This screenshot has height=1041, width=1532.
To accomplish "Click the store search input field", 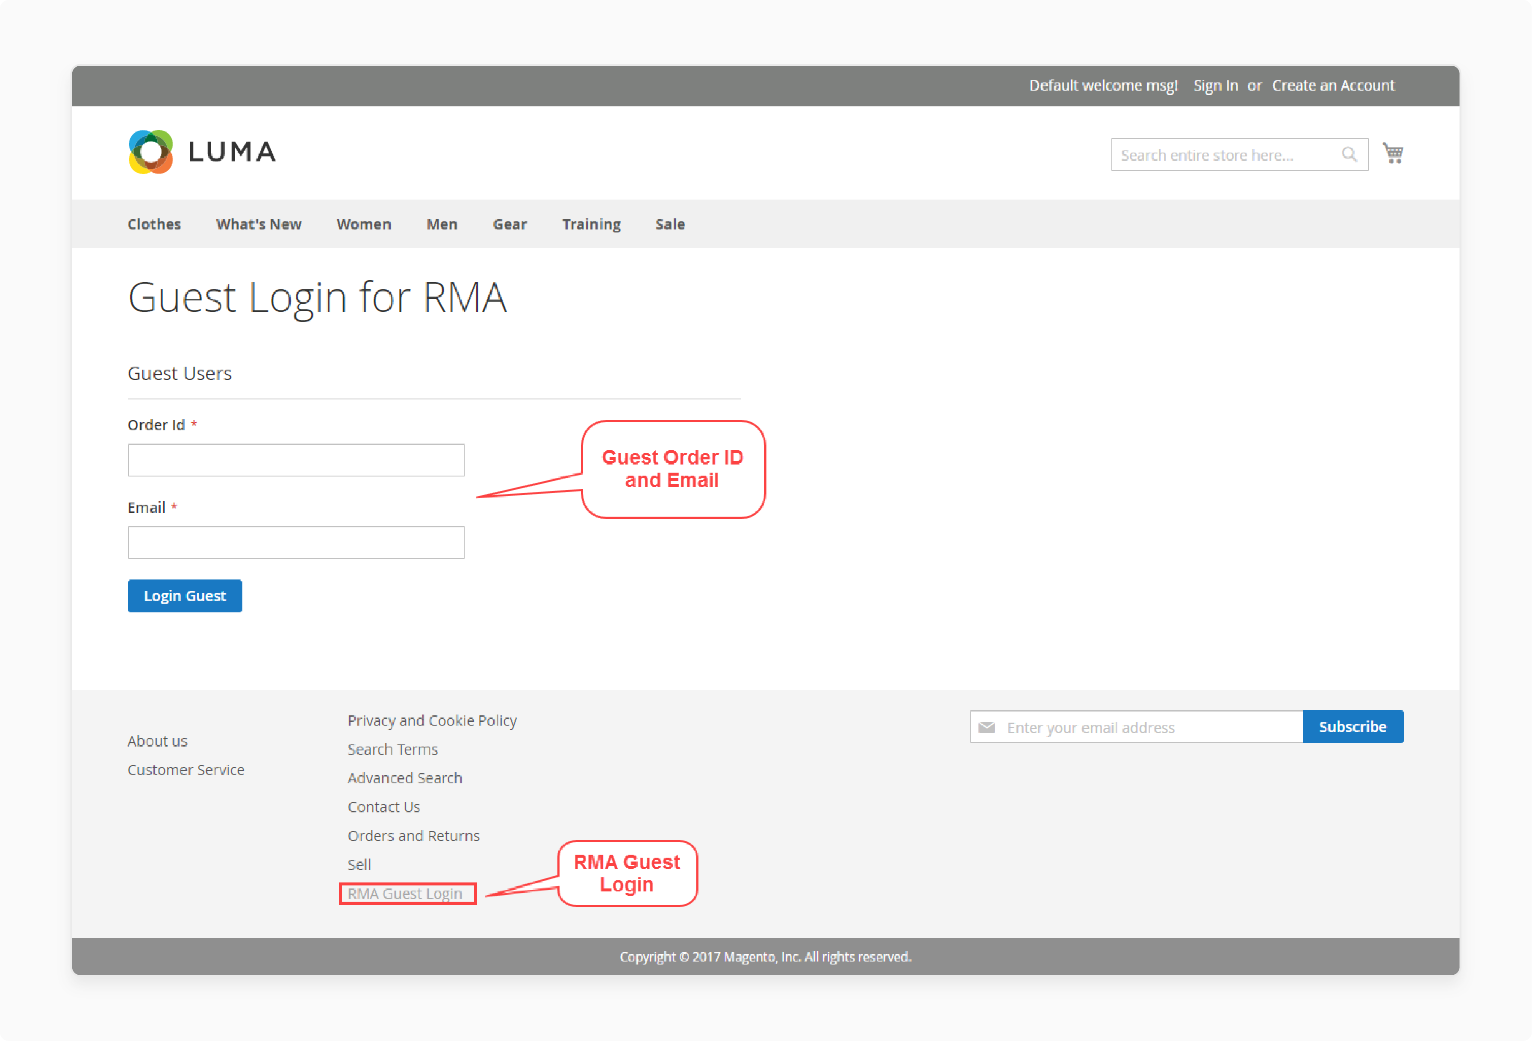I will click(1239, 155).
